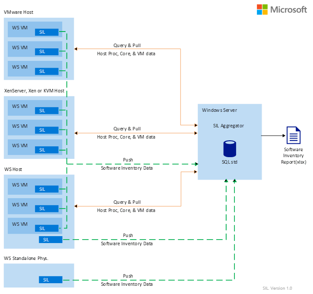Click the "SIL. Version 1.0" footer text
The height and width of the screenshot is (294, 313).
coord(277,288)
